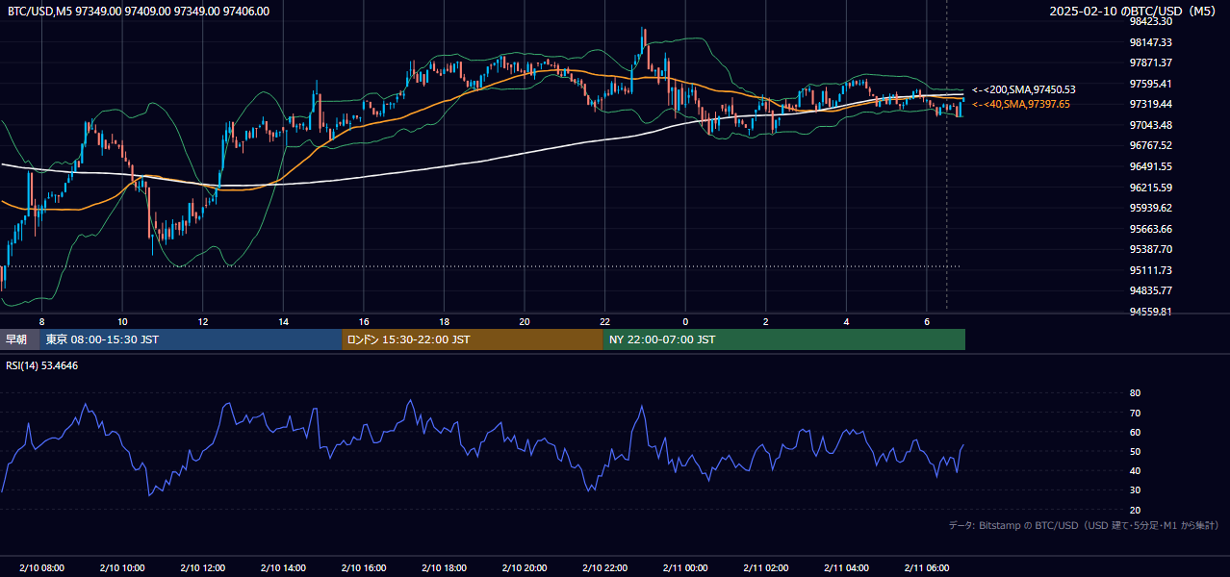Select the 早朝 session block
This screenshot has height=577, width=1230.
[x=19, y=339]
